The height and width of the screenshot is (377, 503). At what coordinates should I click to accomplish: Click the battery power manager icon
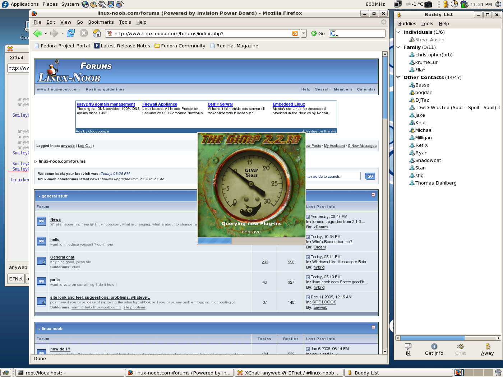pyautogui.click(x=464, y=4)
